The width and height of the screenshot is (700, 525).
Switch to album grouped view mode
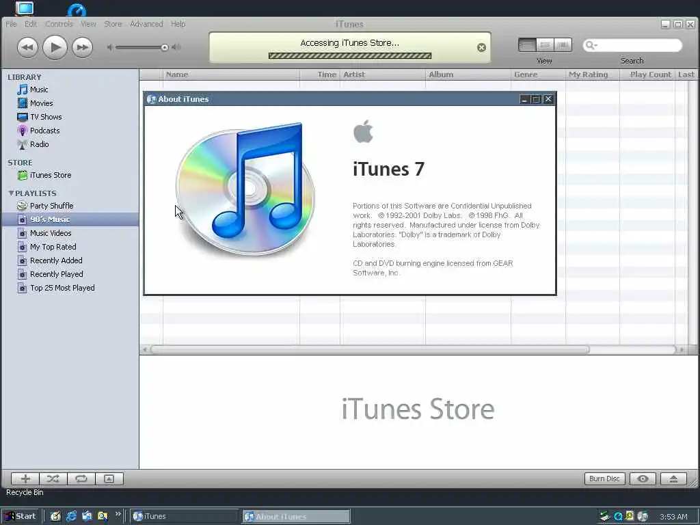(x=545, y=44)
